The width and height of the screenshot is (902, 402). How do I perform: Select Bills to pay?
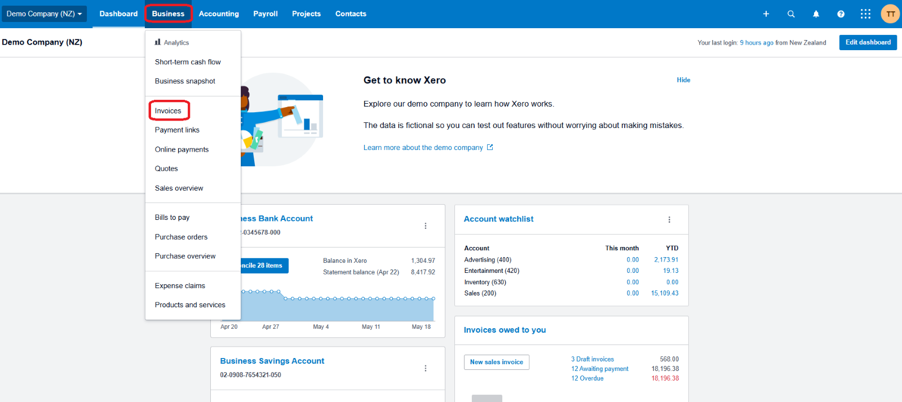[193, 218]
